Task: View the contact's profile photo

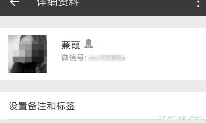Action: (x=28, y=54)
